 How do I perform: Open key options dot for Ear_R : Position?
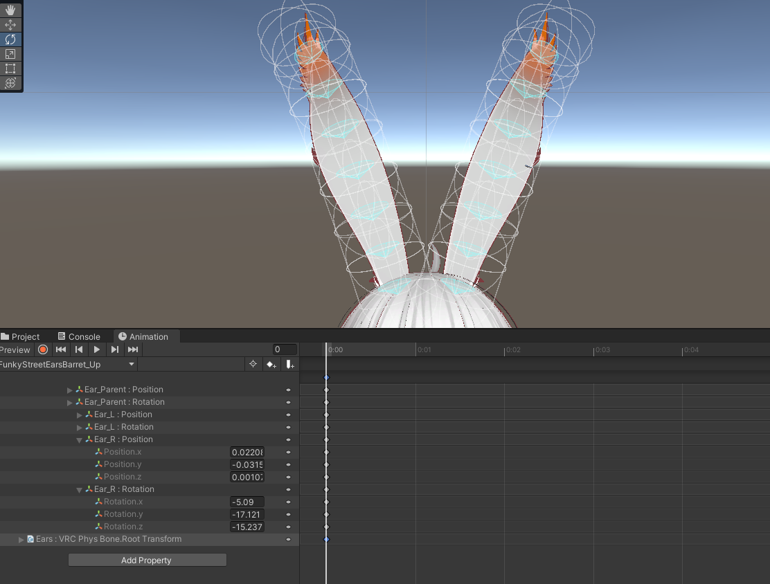(288, 439)
